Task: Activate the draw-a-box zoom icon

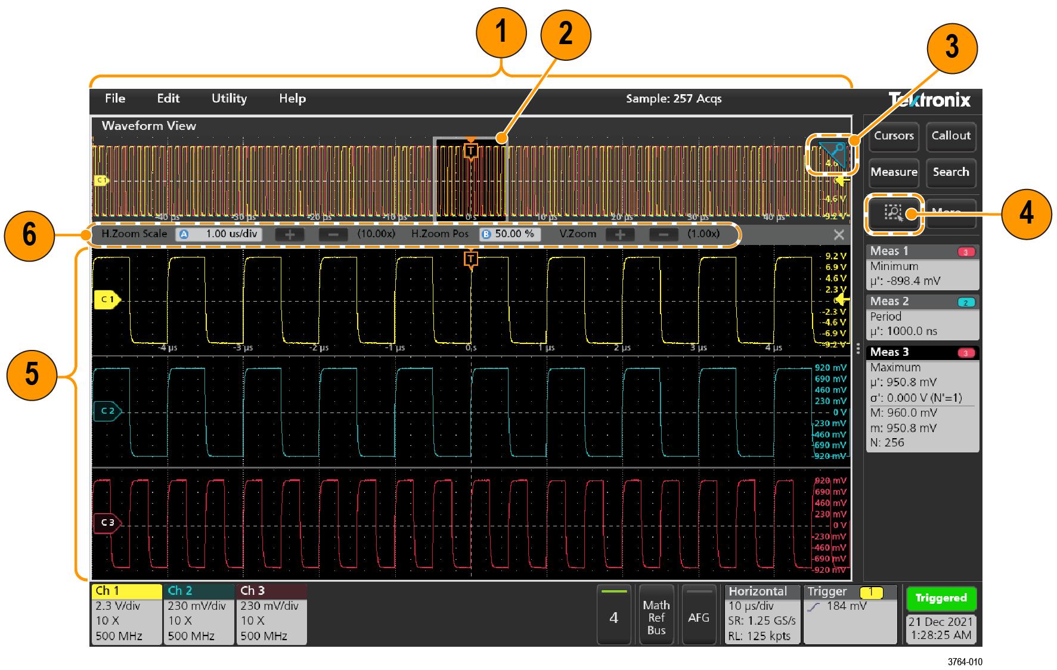Action: 894,213
